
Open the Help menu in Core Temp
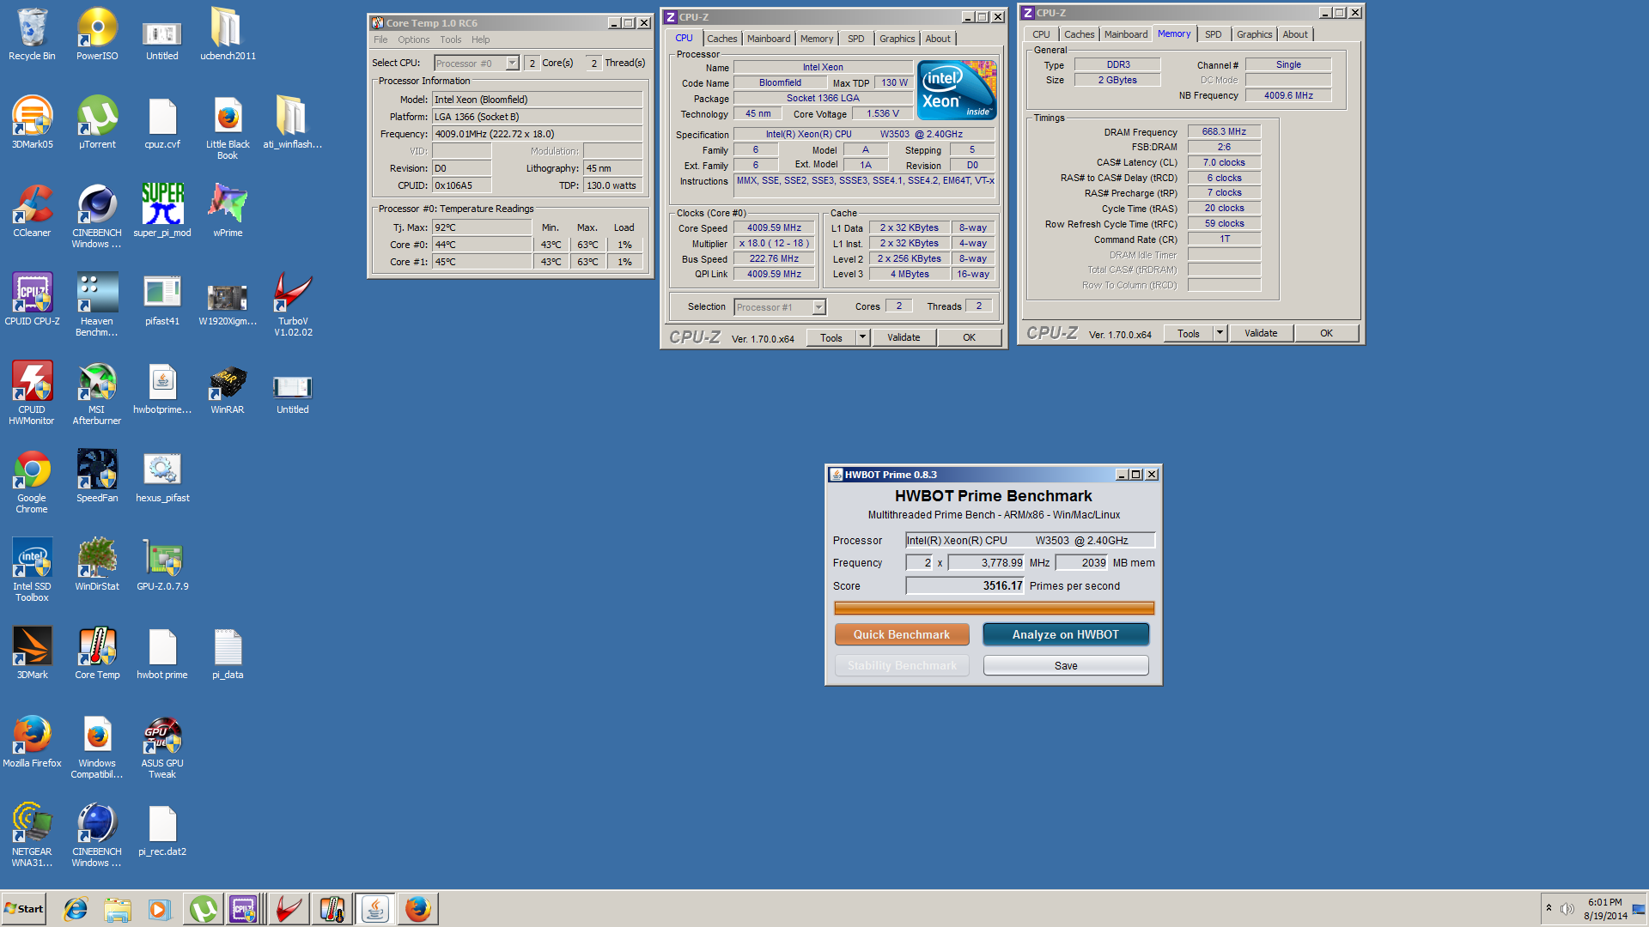coord(481,39)
